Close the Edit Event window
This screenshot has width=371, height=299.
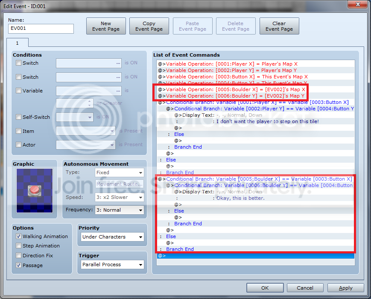tap(358, 4)
